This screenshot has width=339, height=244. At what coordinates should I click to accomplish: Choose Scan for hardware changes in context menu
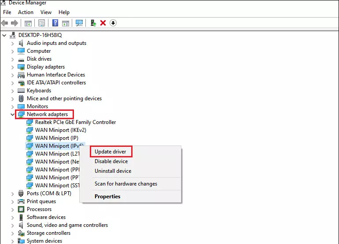pyautogui.click(x=126, y=184)
